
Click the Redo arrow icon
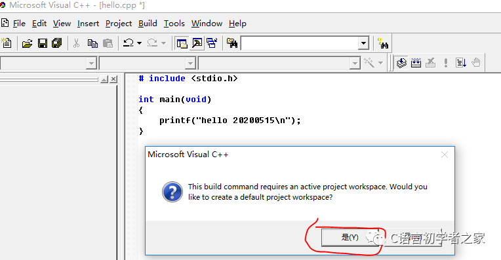pyautogui.click(x=152, y=43)
